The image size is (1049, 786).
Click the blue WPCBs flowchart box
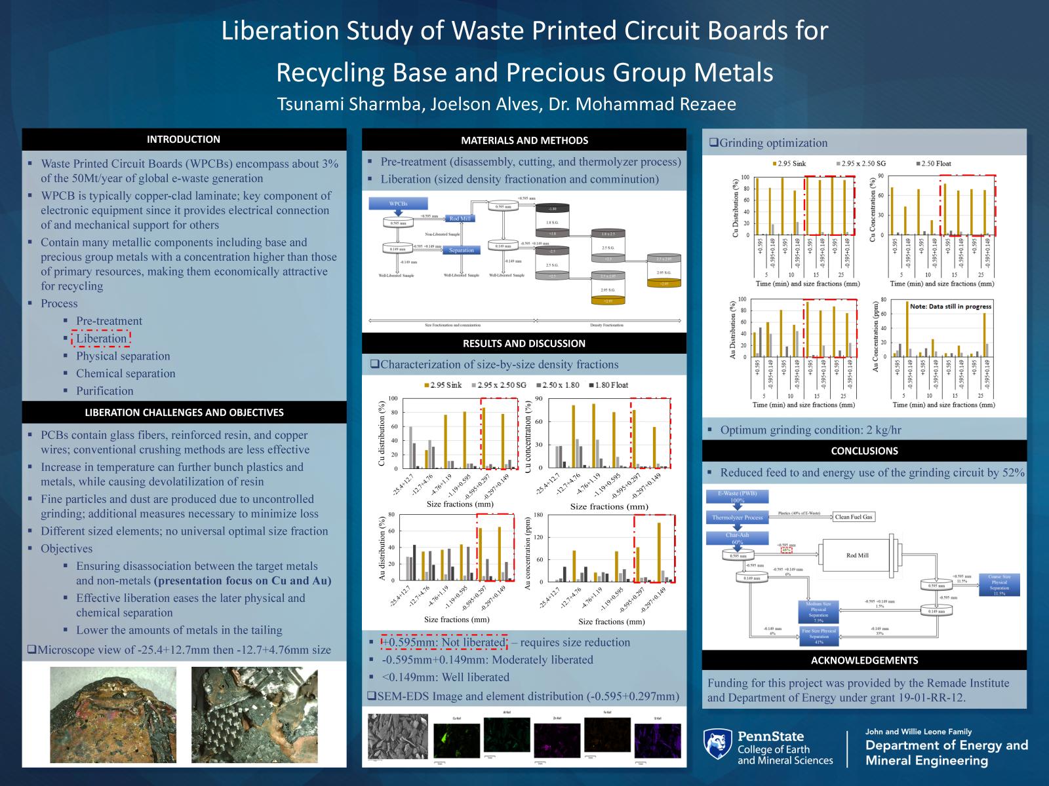coord(398,204)
